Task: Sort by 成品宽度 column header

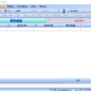Action: [x=47, y=26]
